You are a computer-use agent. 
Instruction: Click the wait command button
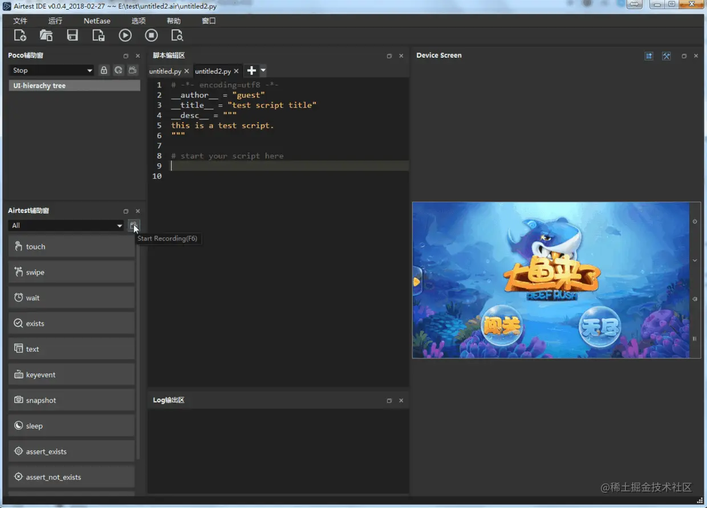click(71, 298)
